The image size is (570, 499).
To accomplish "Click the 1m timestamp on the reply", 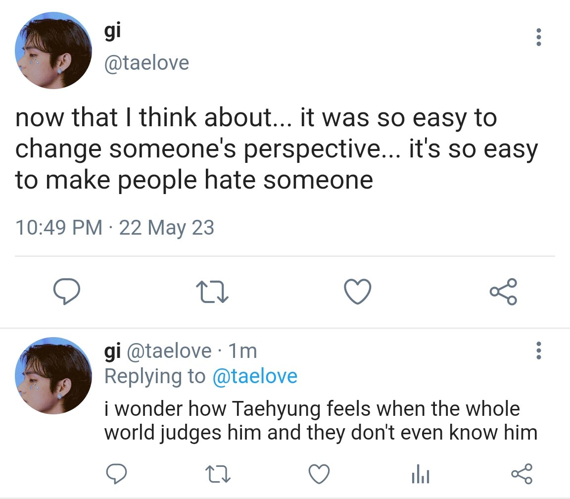I will (242, 351).
